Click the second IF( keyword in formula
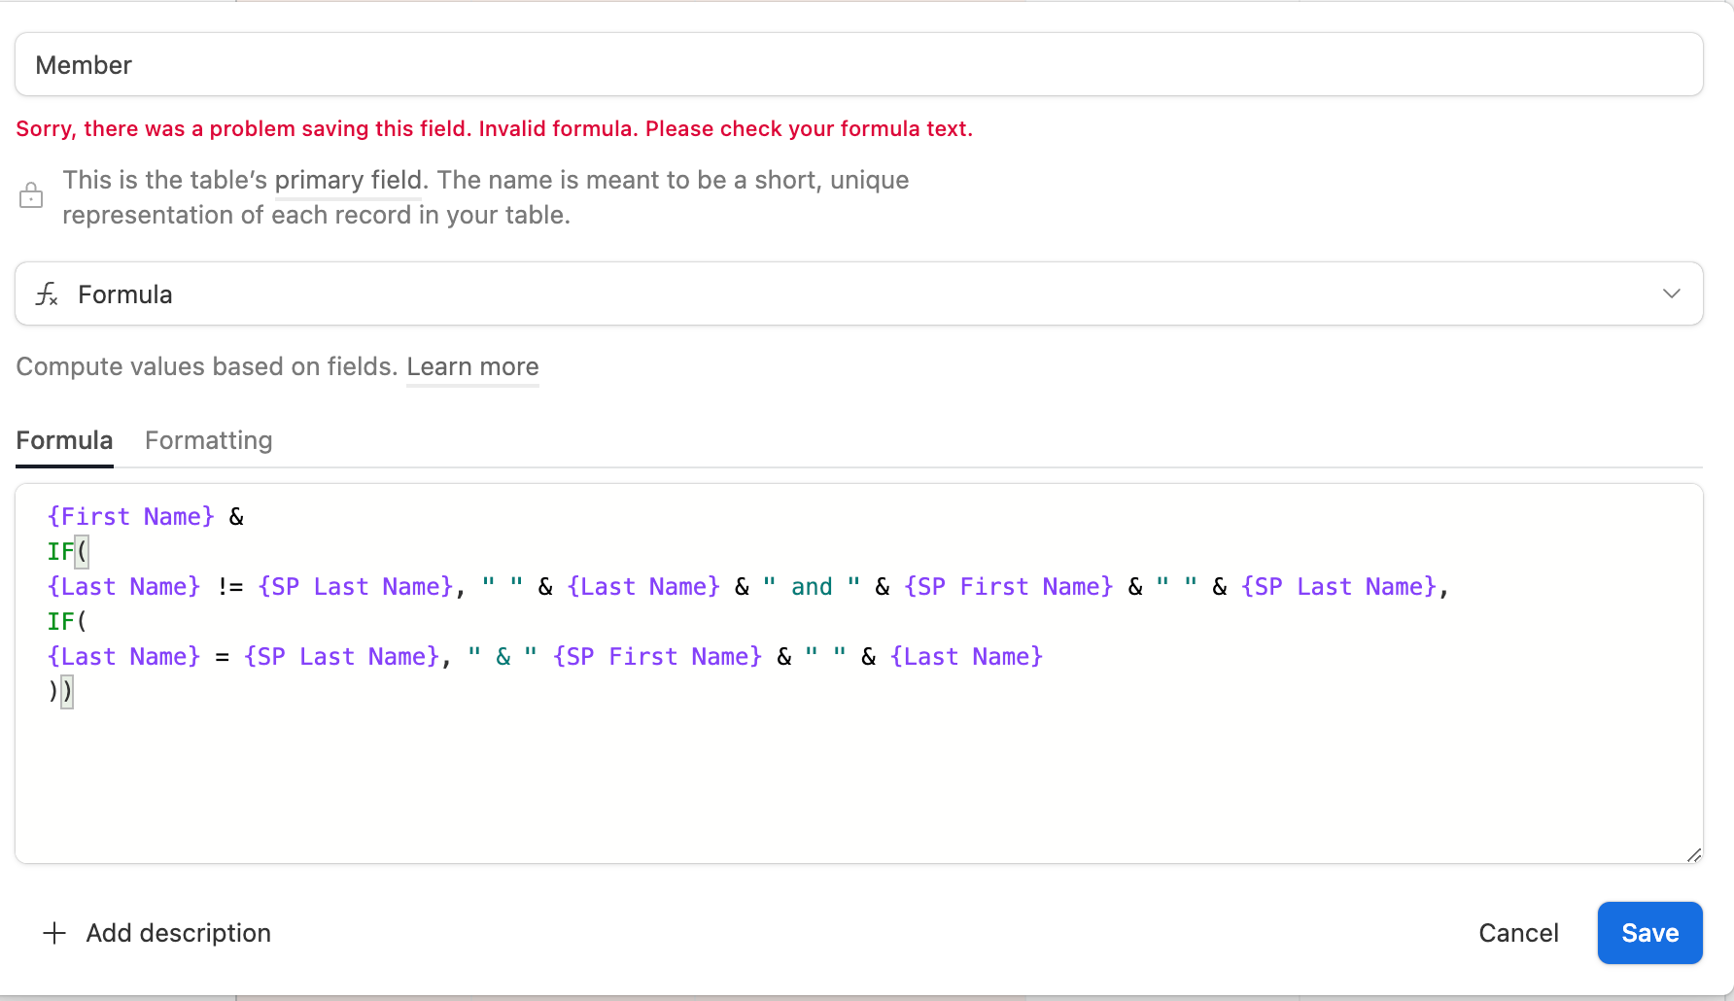The width and height of the screenshot is (1734, 1001). click(67, 621)
